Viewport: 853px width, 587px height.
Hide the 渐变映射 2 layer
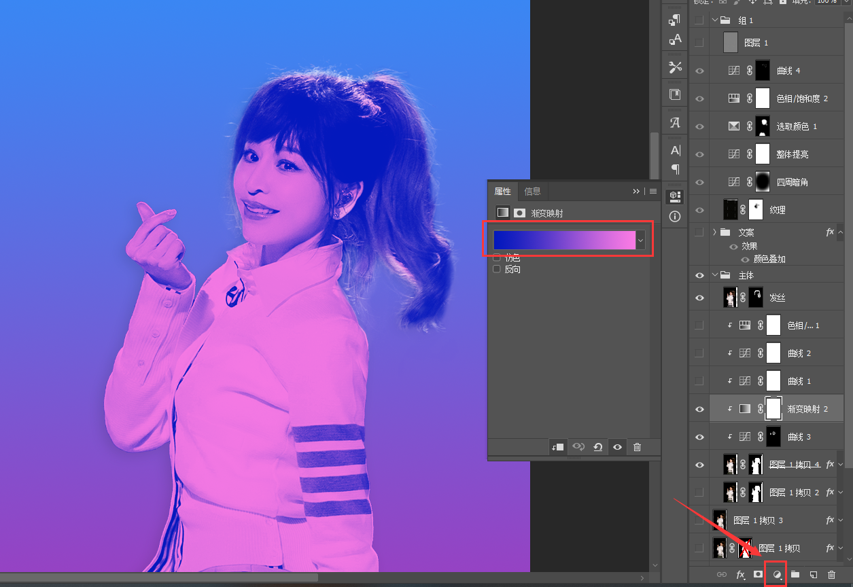[699, 409]
